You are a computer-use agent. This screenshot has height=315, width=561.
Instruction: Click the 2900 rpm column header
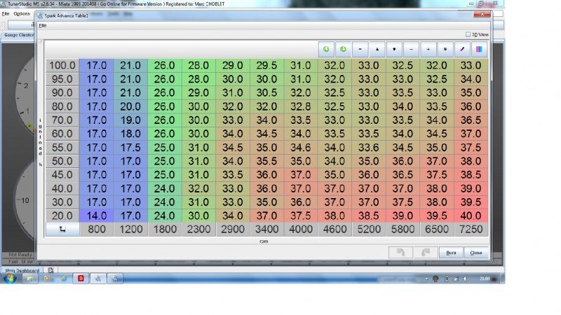[x=233, y=230]
